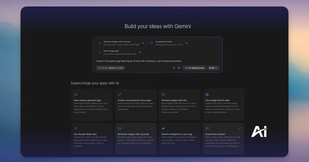Click the chat icon in 'AI powered chatbot' chip
This screenshot has height=162, width=309.
(x=152, y=43)
